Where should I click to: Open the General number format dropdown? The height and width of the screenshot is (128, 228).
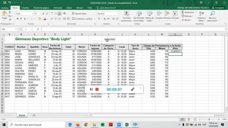(118, 14)
